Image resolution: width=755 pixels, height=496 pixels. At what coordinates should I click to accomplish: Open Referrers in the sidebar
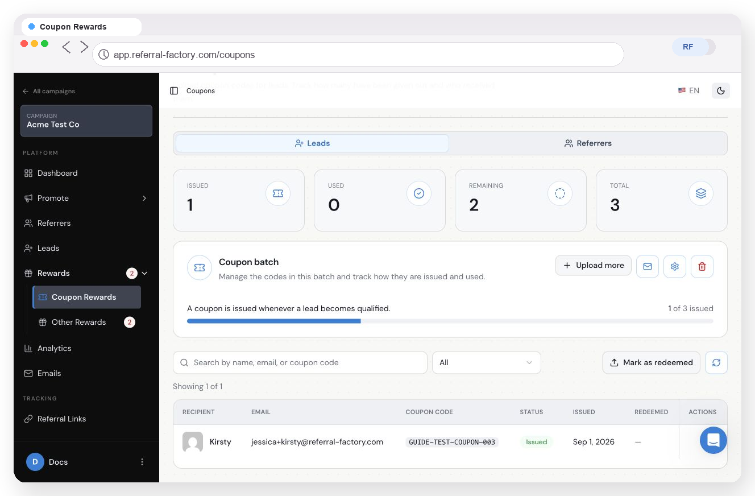tap(86, 223)
